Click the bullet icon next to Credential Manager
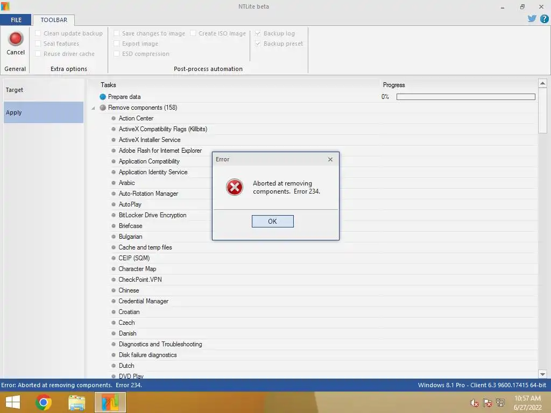Screen dimensions: 551x413 (114, 301)
